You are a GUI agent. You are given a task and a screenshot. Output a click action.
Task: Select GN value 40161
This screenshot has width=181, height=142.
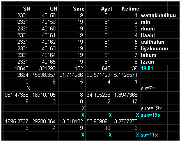coord(49,35)
